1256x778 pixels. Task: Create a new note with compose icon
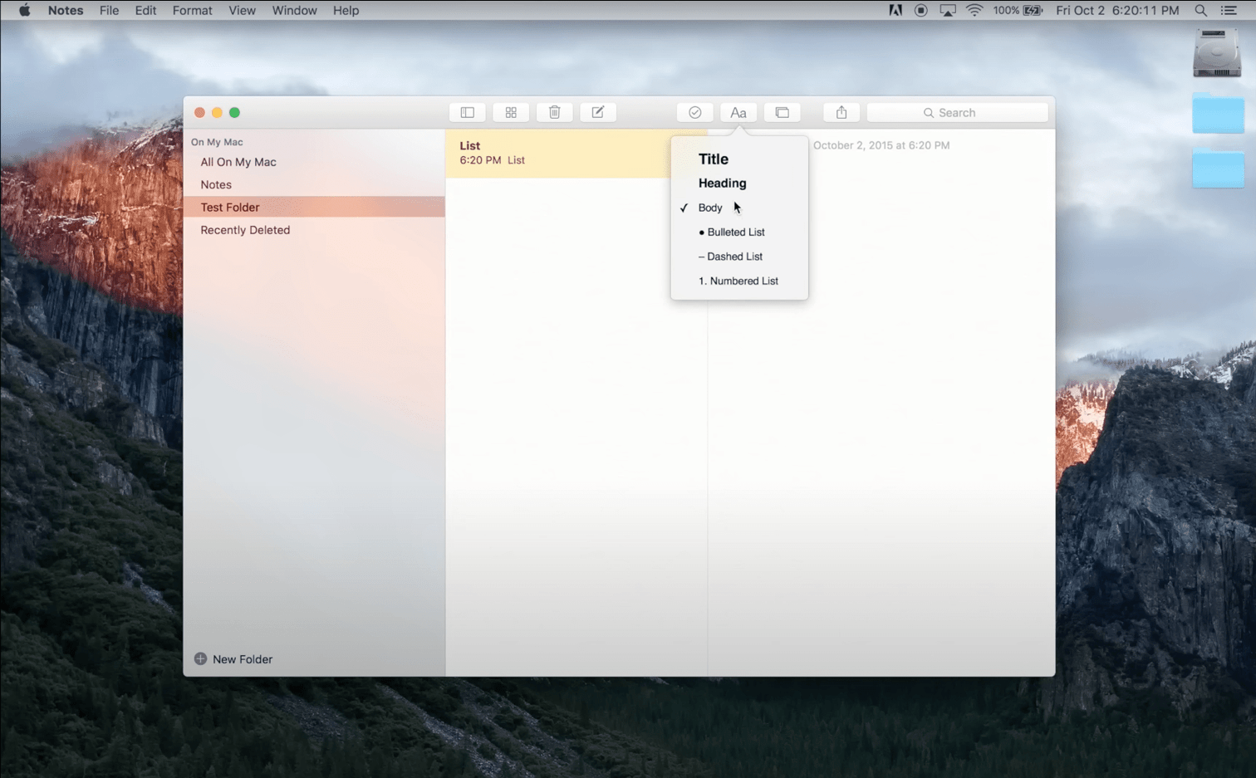pyautogui.click(x=597, y=112)
